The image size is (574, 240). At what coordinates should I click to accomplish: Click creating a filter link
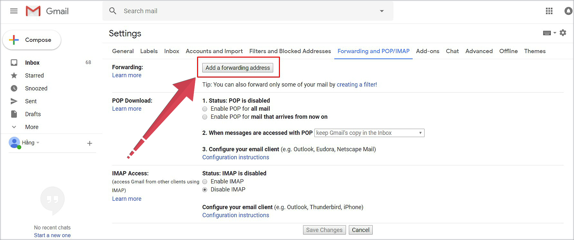click(357, 85)
